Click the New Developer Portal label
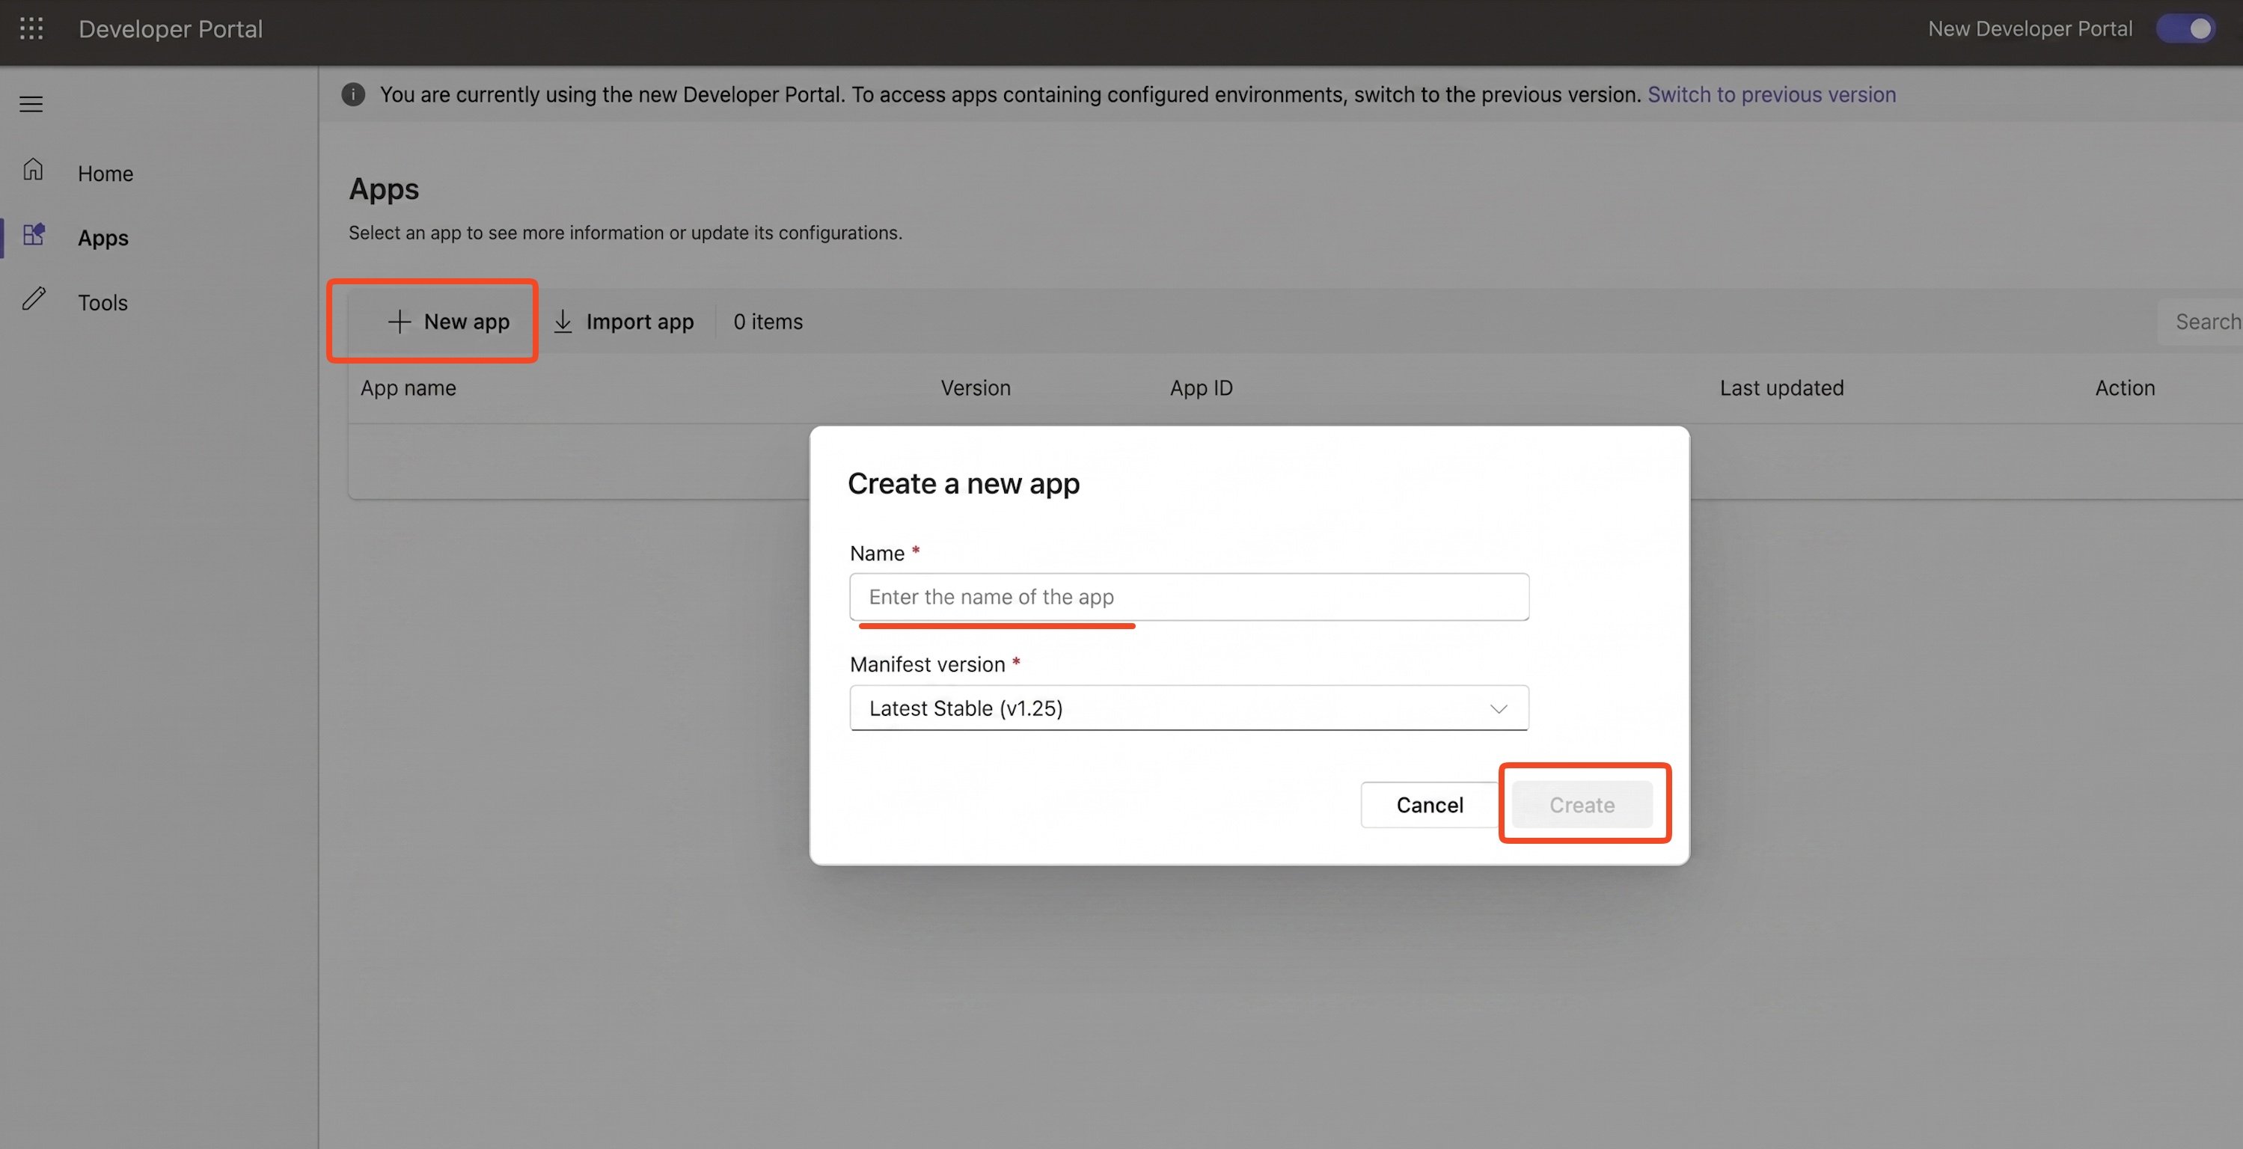2243x1149 pixels. pos(2030,28)
